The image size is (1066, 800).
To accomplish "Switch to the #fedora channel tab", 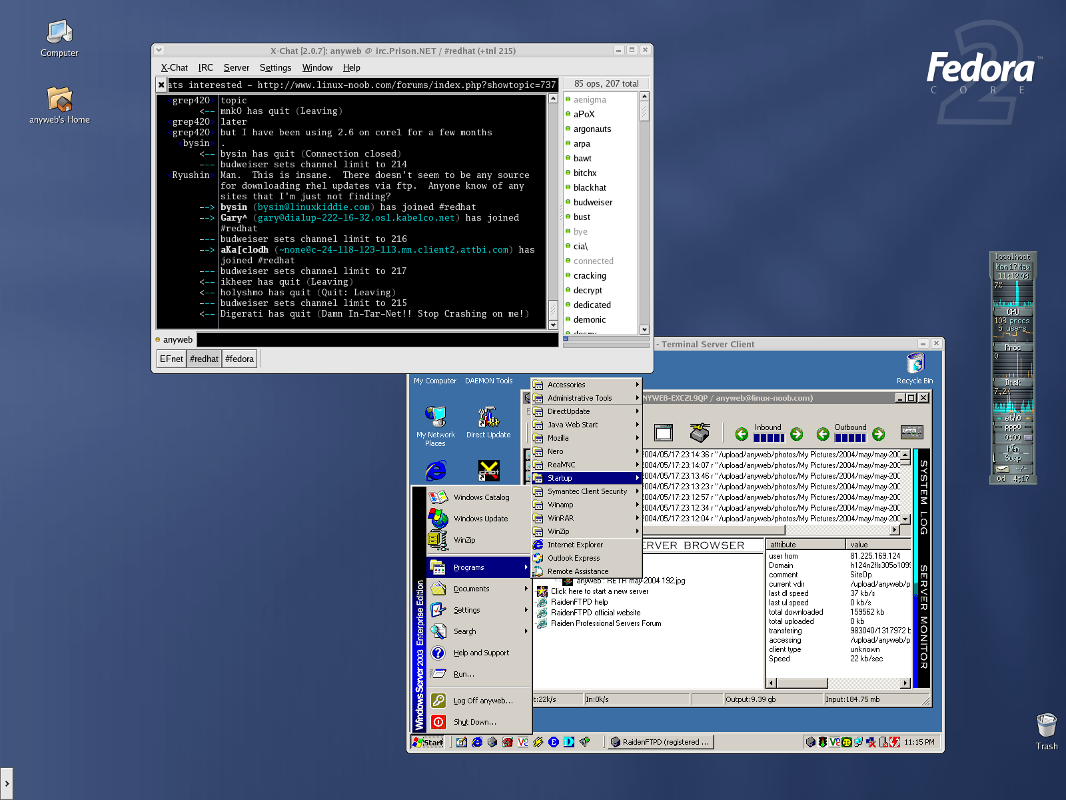I will coord(239,359).
